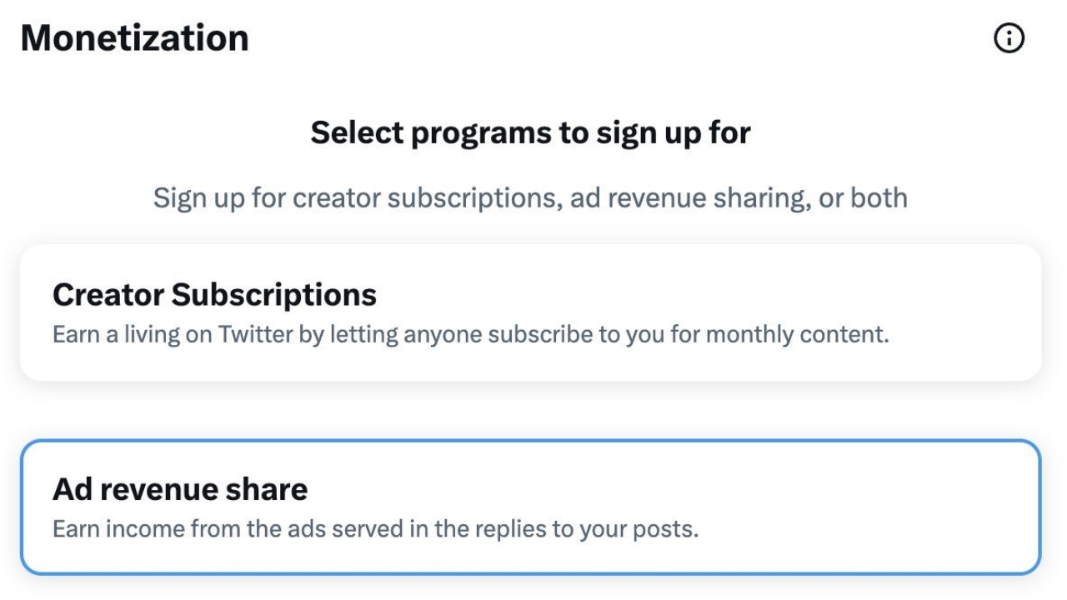Click the 'Ad revenue share' title text
Viewport: 1067px width, 600px height.
pyautogui.click(x=180, y=489)
